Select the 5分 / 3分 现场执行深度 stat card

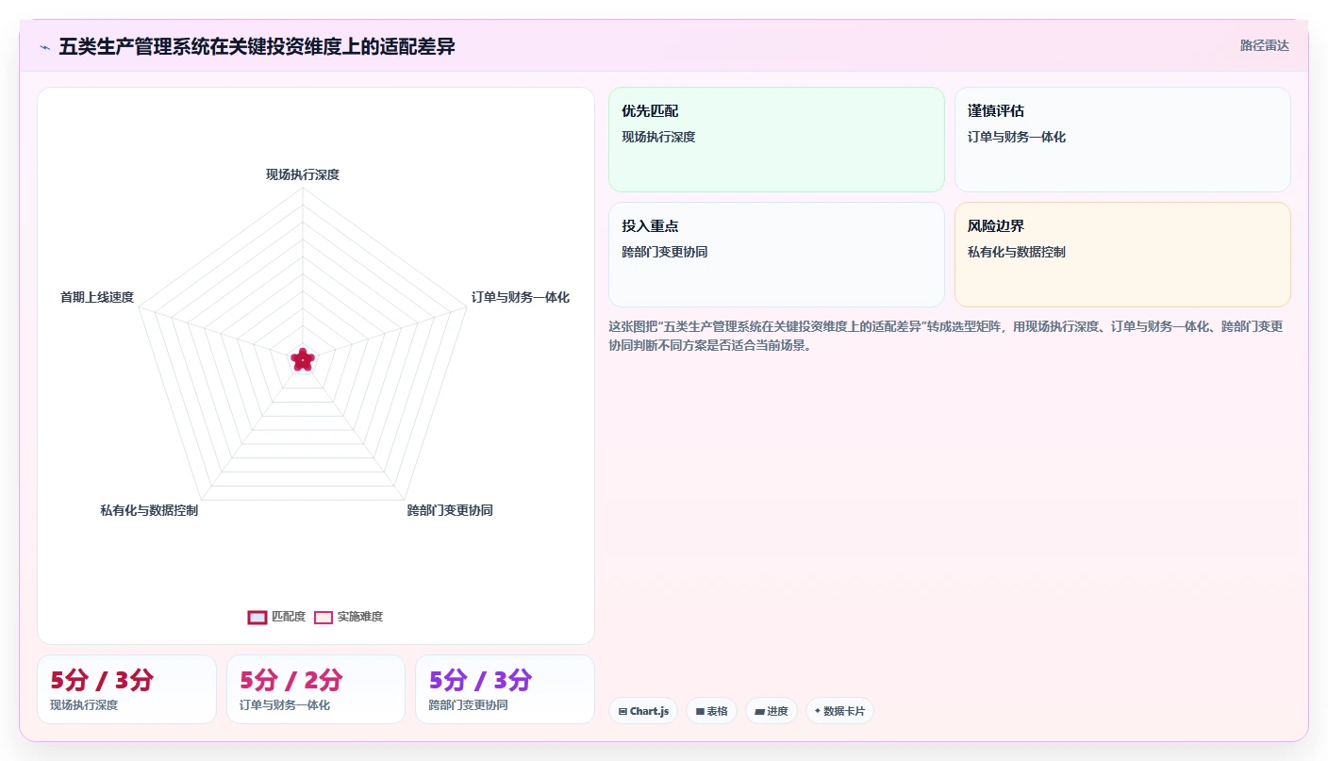[x=126, y=689]
